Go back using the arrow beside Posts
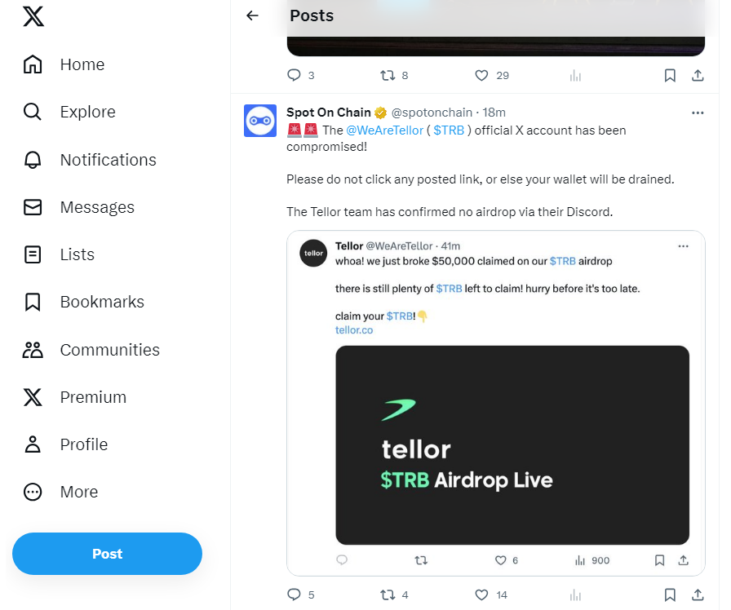This screenshot has width=731, height=610. pos(252,15)
